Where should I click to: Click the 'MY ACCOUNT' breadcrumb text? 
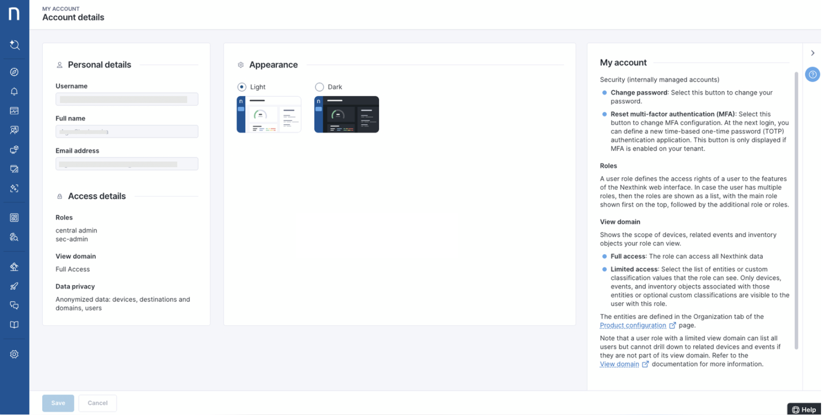[x=61, y=9]
